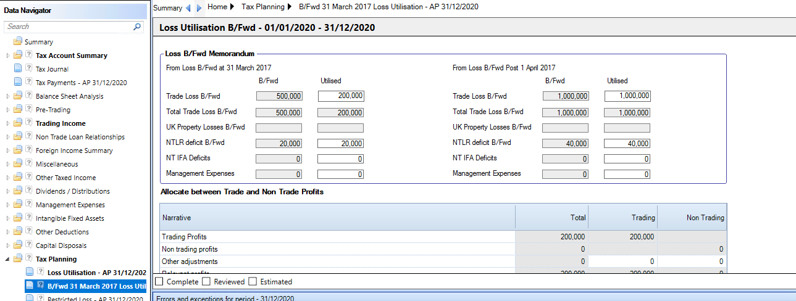
Task: Click the Tax Journal document icon
Action: (x=18, y=69)
